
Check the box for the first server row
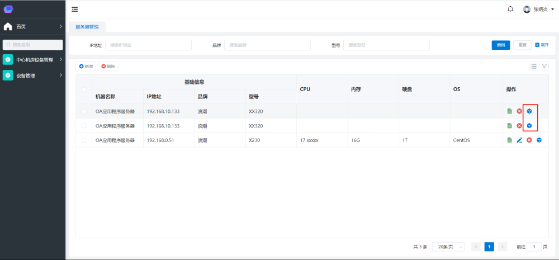(84, 111)
